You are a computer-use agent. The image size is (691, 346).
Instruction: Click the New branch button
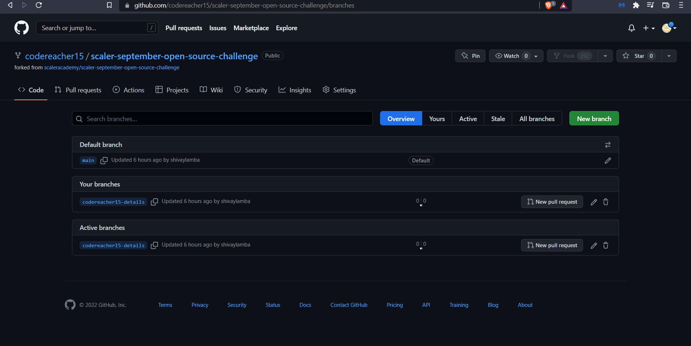click(x=594, y=119)
